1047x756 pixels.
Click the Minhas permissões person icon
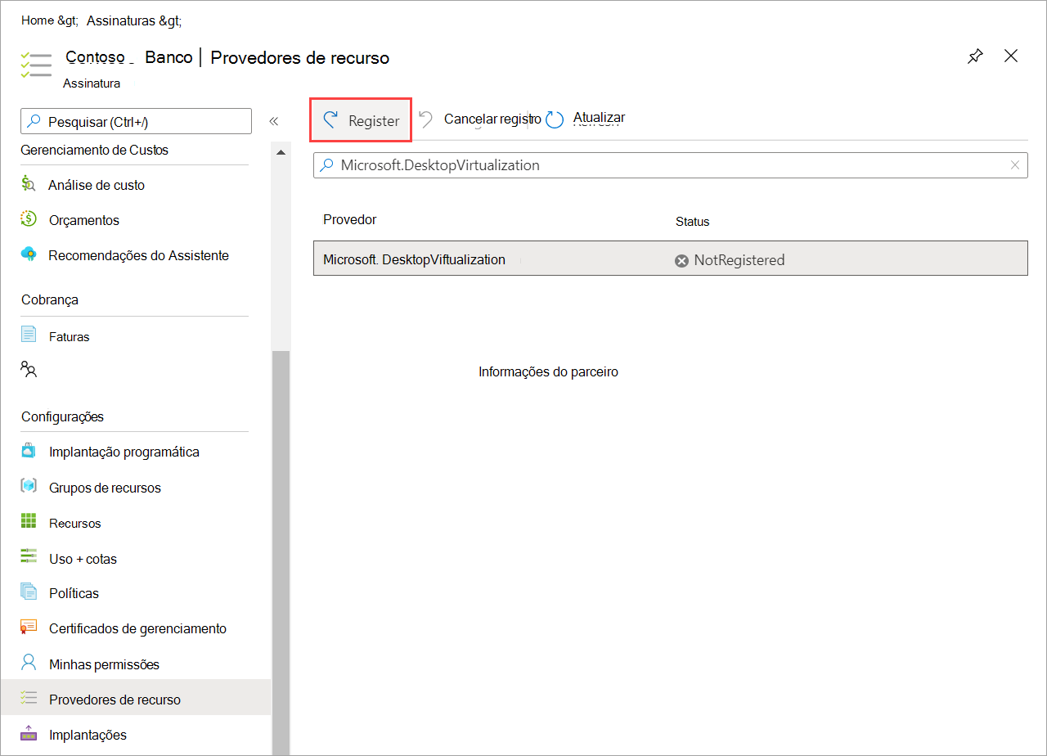coord(29,662)
